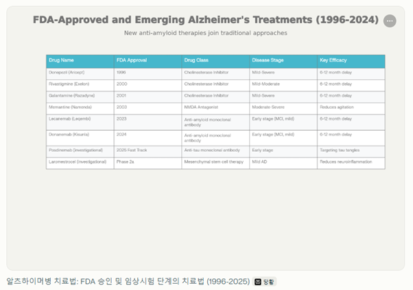Click the 'Posdinemab (investigational)' cell
The width and height of the screenshot is (413, 290).
click(x=80, y=152)
